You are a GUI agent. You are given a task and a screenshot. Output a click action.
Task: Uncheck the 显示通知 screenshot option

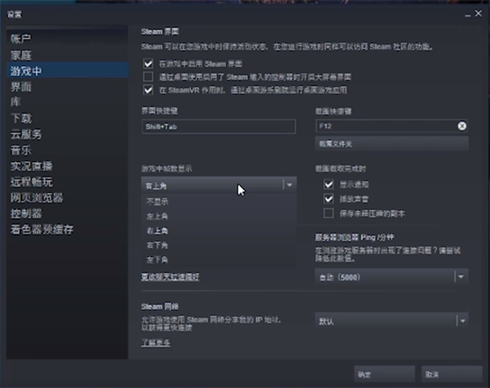329,184
